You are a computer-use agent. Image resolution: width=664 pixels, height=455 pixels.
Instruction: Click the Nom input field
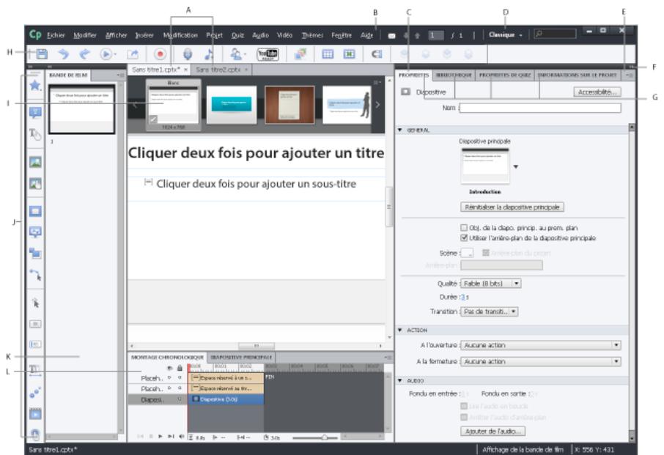(540, 108)
